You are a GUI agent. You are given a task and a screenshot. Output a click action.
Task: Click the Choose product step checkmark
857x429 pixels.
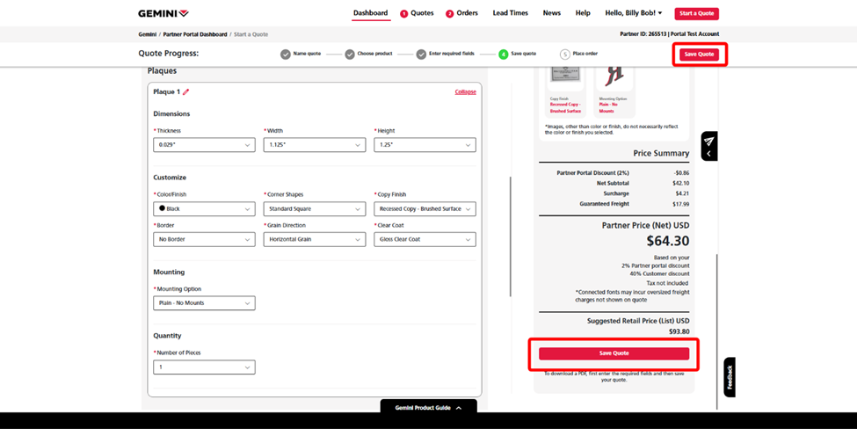click(350, 54)
